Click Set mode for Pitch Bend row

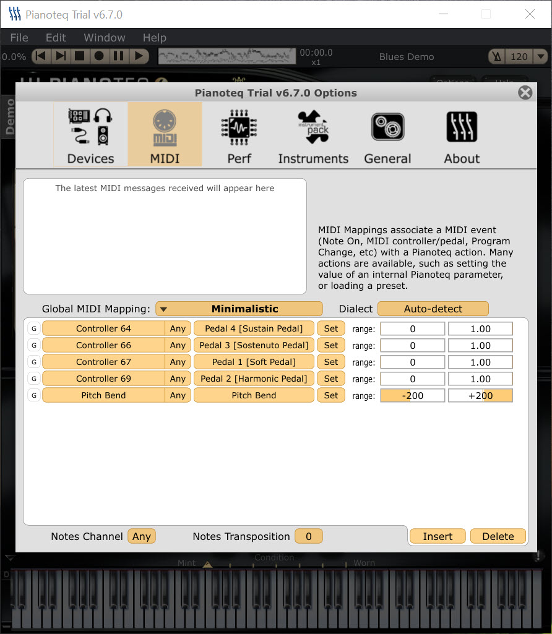[x=331, y=395]
